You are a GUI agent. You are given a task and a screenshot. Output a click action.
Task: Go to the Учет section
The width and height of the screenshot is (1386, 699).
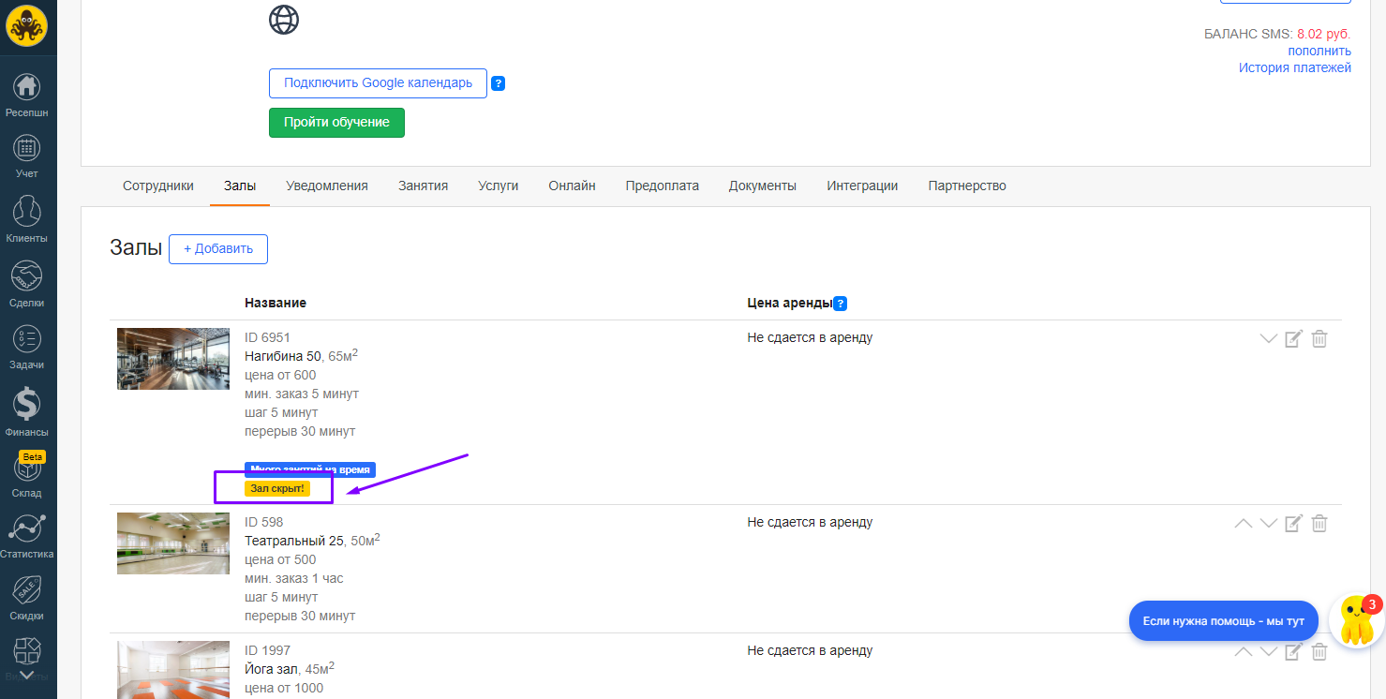click(27, 156)
